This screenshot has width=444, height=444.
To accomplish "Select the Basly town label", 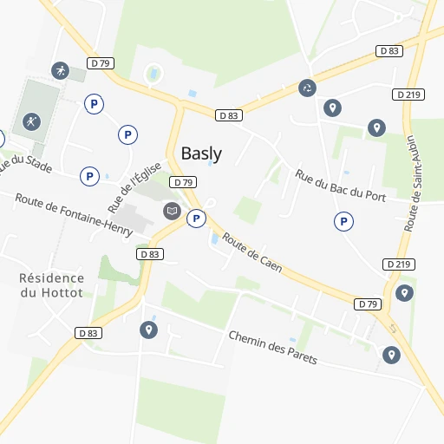I will (x=201, y=153).
